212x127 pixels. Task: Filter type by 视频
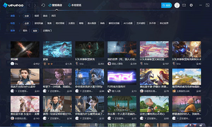tap(37, 16)
